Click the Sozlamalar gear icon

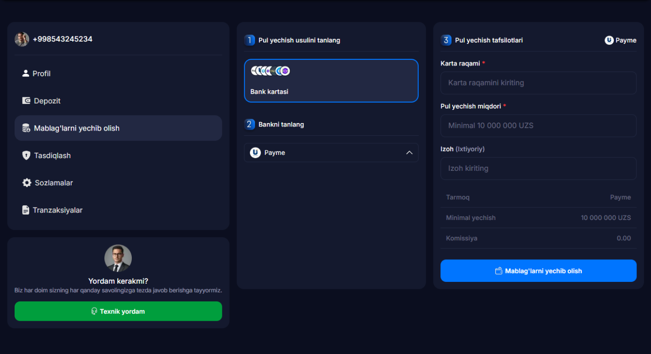27,183
